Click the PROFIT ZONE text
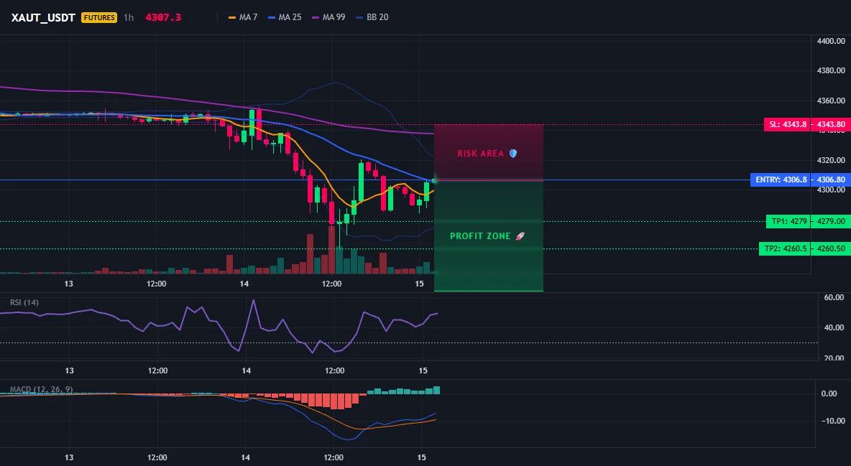The height and width of the screenshot is (466, 851). pyautogui.click(x=480, y=236)
